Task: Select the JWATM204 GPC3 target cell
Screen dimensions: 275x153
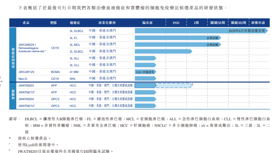Action: pyautogui.click(x=55, y=99)
